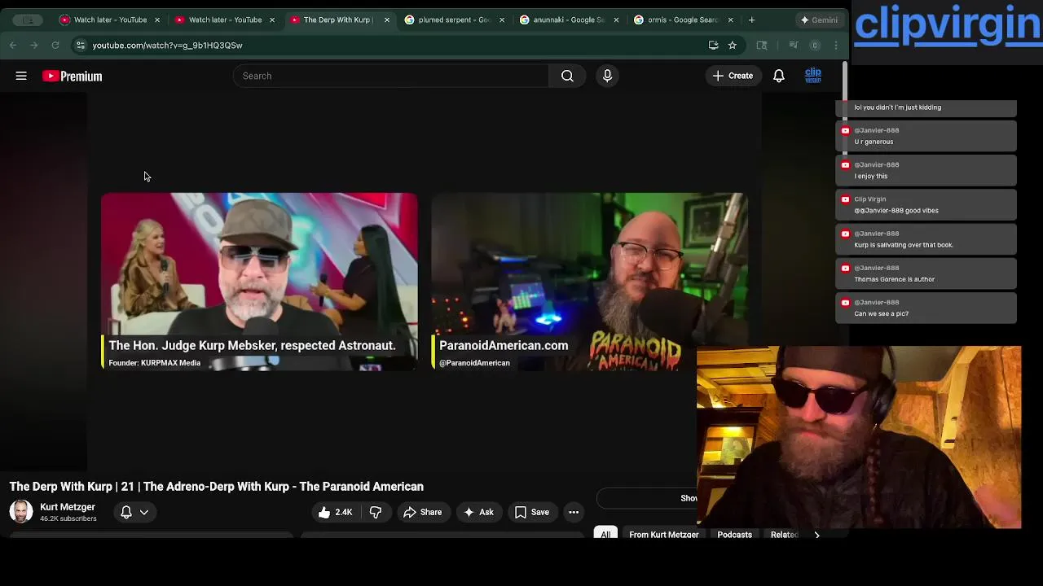The image size is (1043, 586).
Task: Select the All filter chip
Action: 605,534
